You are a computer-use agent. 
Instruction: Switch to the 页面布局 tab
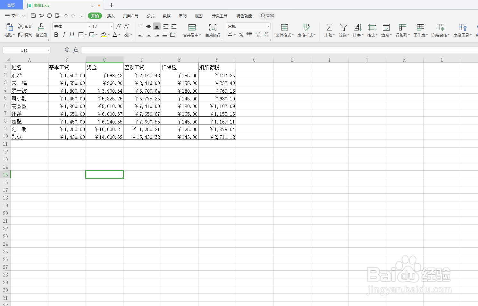pyautogui.click(x=131, y=16)
